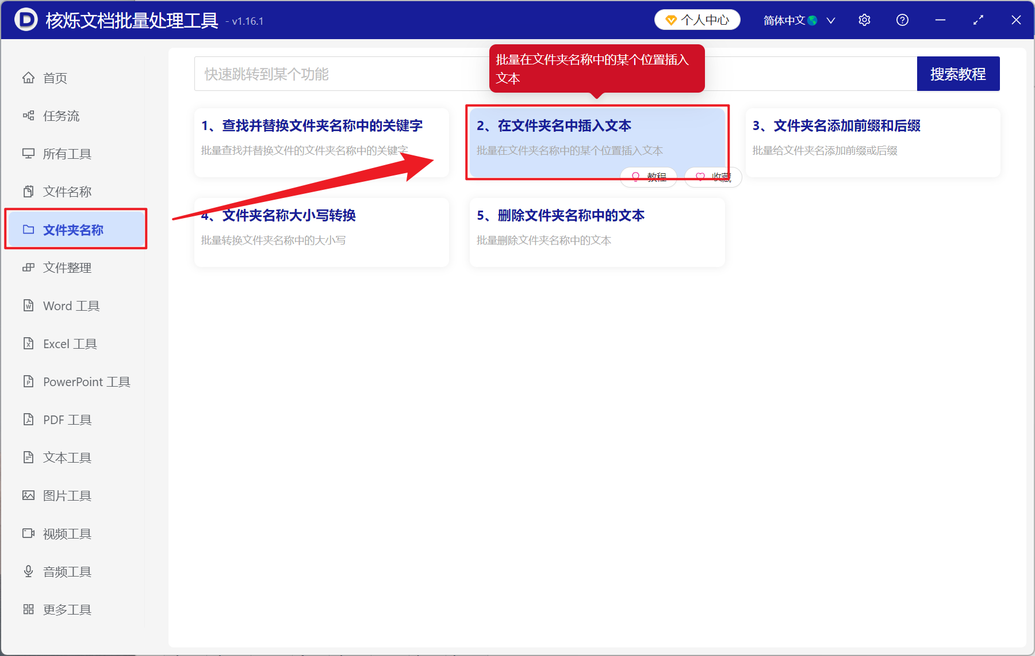The height and width of the screenshot is (656, 1035).
Task: Open the 更多工具 more tools section
Action: 67,609
